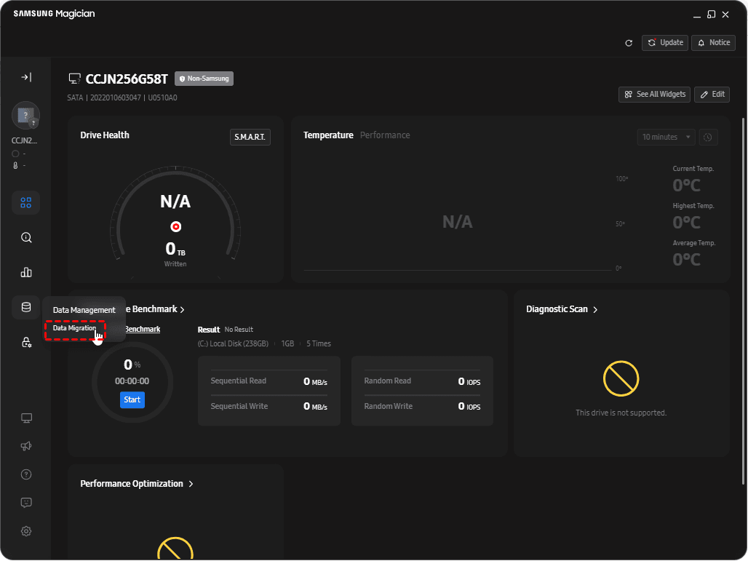Start the performance benchmark
748x561 pixels.
[x=132, y=399]
